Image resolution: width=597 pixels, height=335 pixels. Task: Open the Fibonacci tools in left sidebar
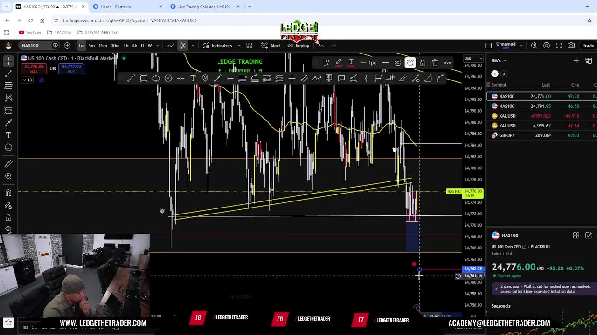[x=8, y=86]
